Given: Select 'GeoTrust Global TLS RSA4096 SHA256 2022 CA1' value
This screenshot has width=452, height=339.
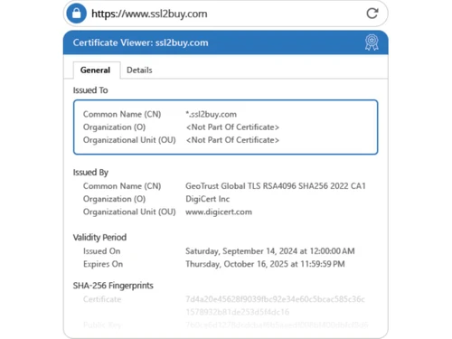Looking at the screenshot, I should [x=276, y=186].
